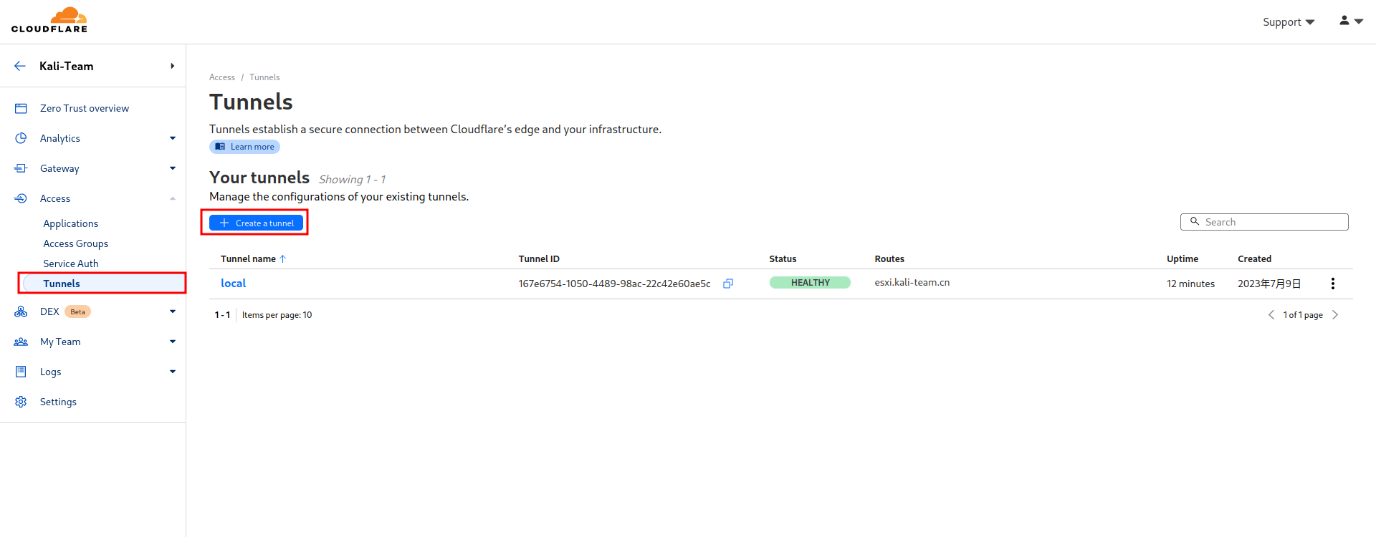Viewport: 1376px width, 537px height.
Task: Expand the Logs menu arrow
Action: click(x=173, y=372)
